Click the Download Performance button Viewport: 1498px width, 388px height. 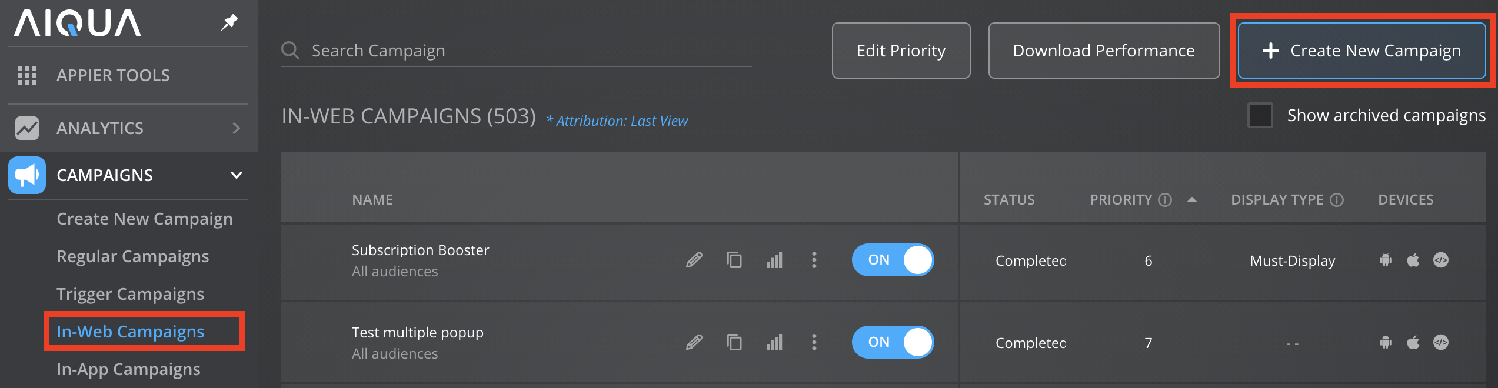[1103, 51]
